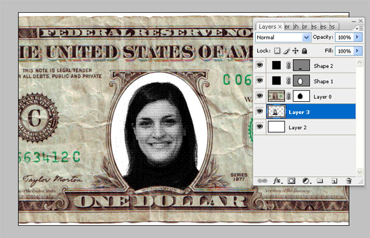Select the Shape 1 layer name
This screenshot has height=238, width=370.
323,81
